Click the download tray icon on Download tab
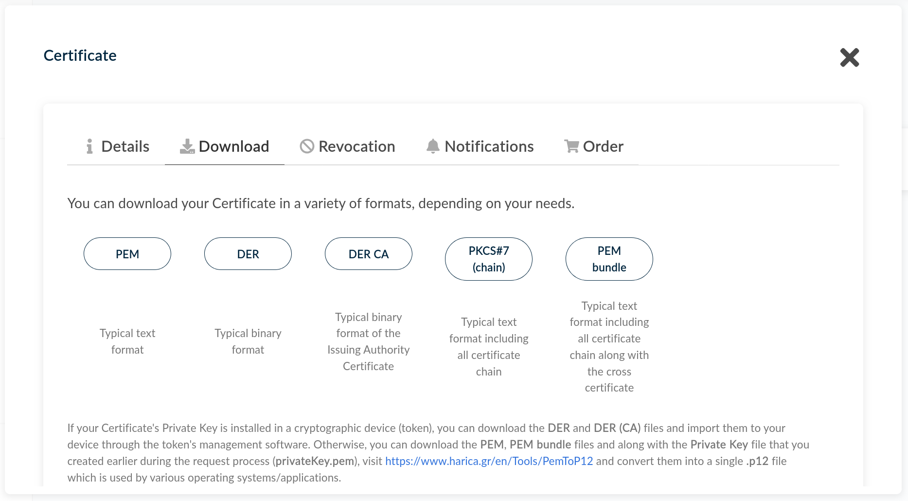Viewport: 908px width, 501px height. (x=187, y=146)
